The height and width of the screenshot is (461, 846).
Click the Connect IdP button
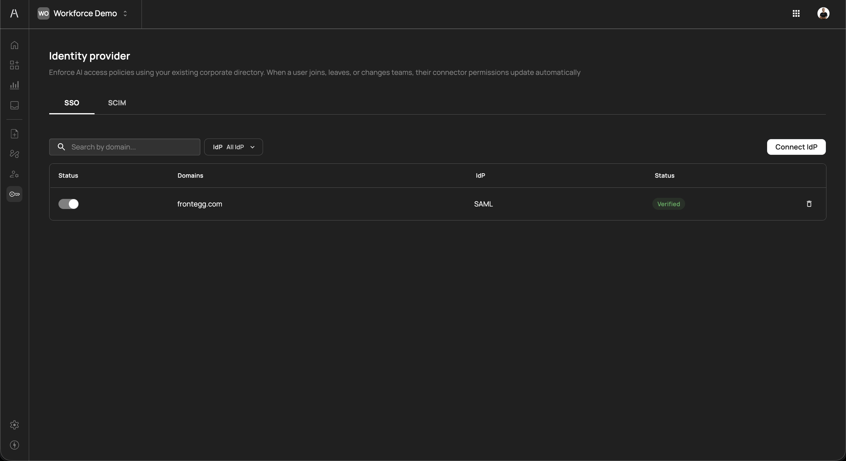click(x=796, y=147)
